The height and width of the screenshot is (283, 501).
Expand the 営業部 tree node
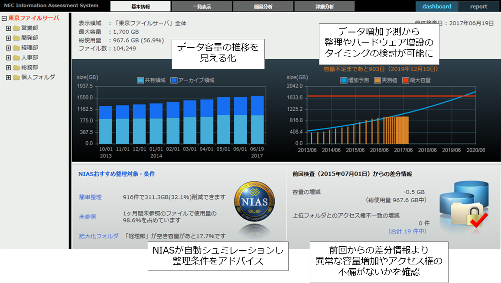(x=8, y=28)
